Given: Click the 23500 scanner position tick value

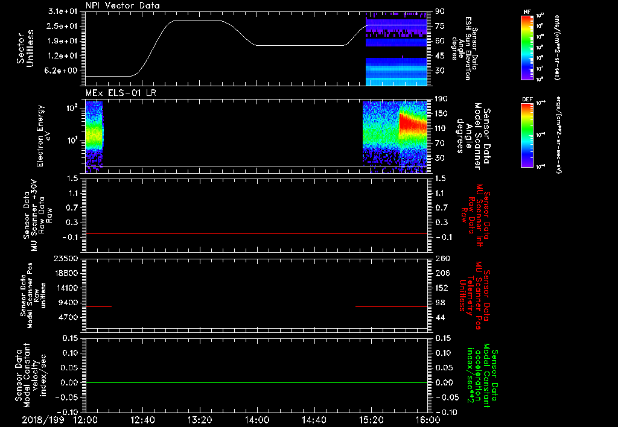Looking at the screenshot, I should pos(65,258).
